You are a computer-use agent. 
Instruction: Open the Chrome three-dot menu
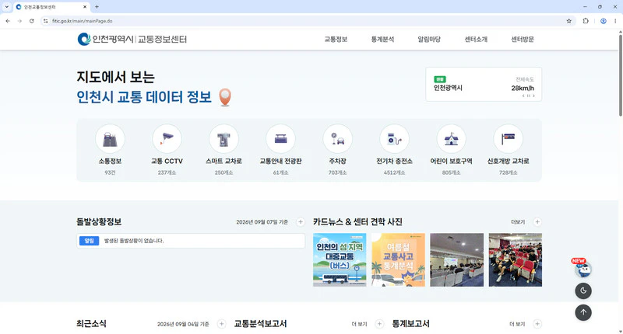click(x=615, y=21)
